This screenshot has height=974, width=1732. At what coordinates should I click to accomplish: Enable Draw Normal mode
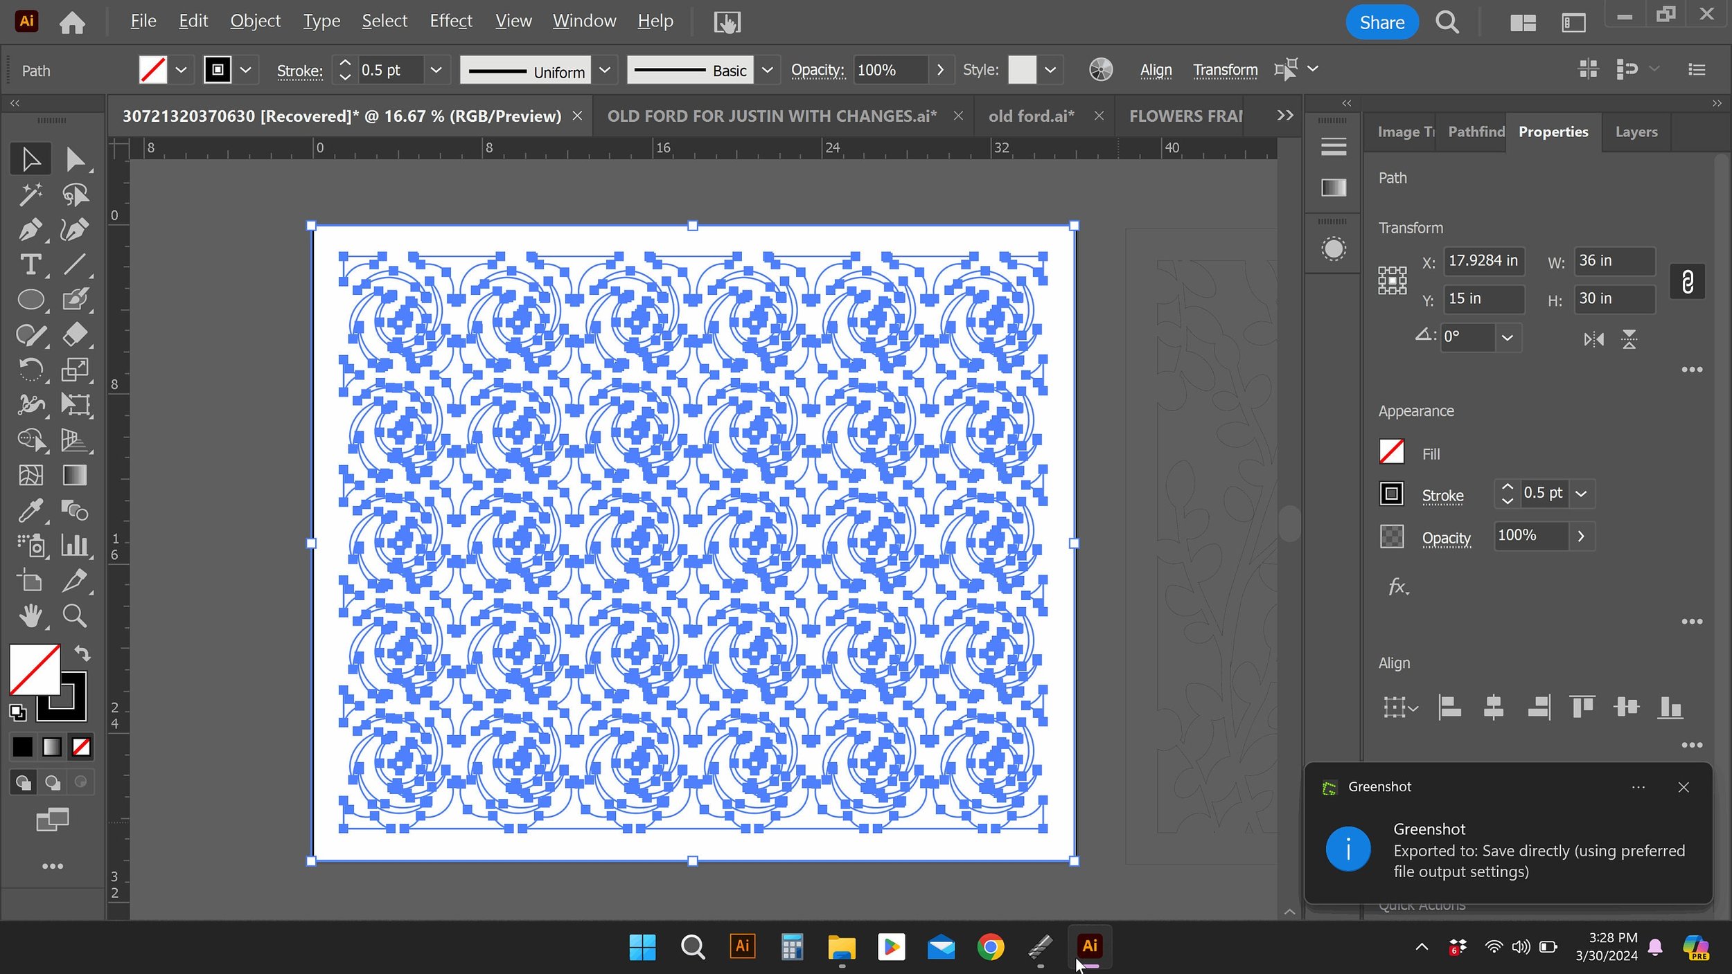pos(24,783)
